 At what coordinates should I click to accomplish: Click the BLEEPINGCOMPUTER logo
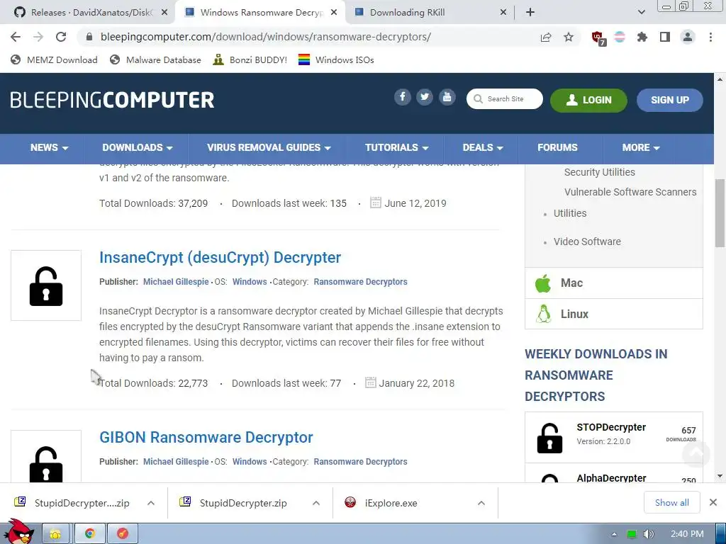coord(112,100)
